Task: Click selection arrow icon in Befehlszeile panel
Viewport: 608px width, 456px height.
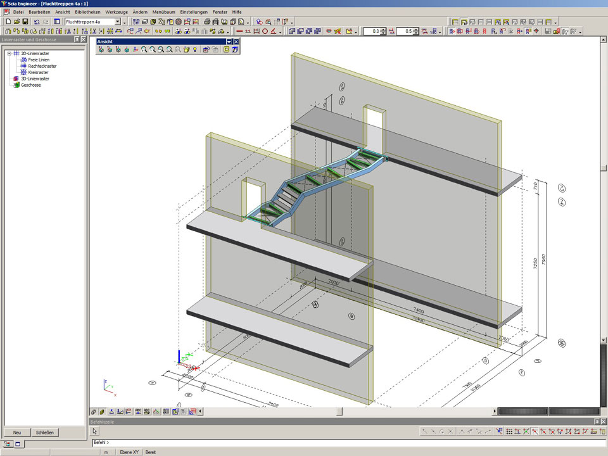Action: pos(95,431)
